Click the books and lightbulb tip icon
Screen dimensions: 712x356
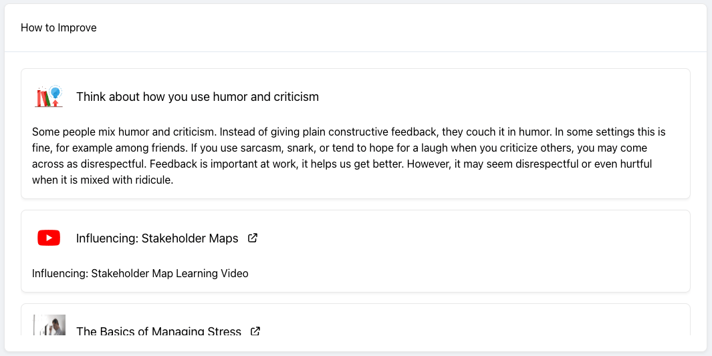(49, 97)
